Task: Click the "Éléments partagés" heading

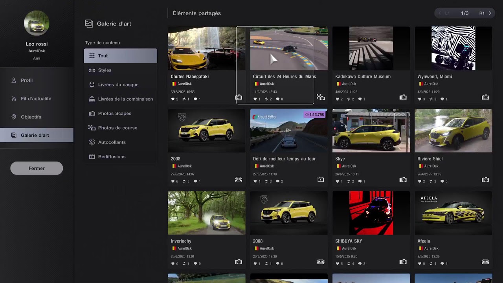Action: click(x=197, y=13)
